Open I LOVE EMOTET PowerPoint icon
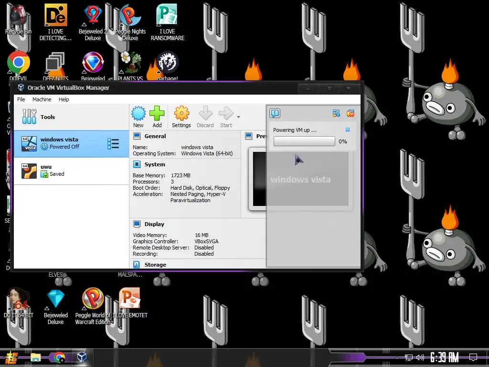This screenshot has height=367, width=489. coord(130,302)
